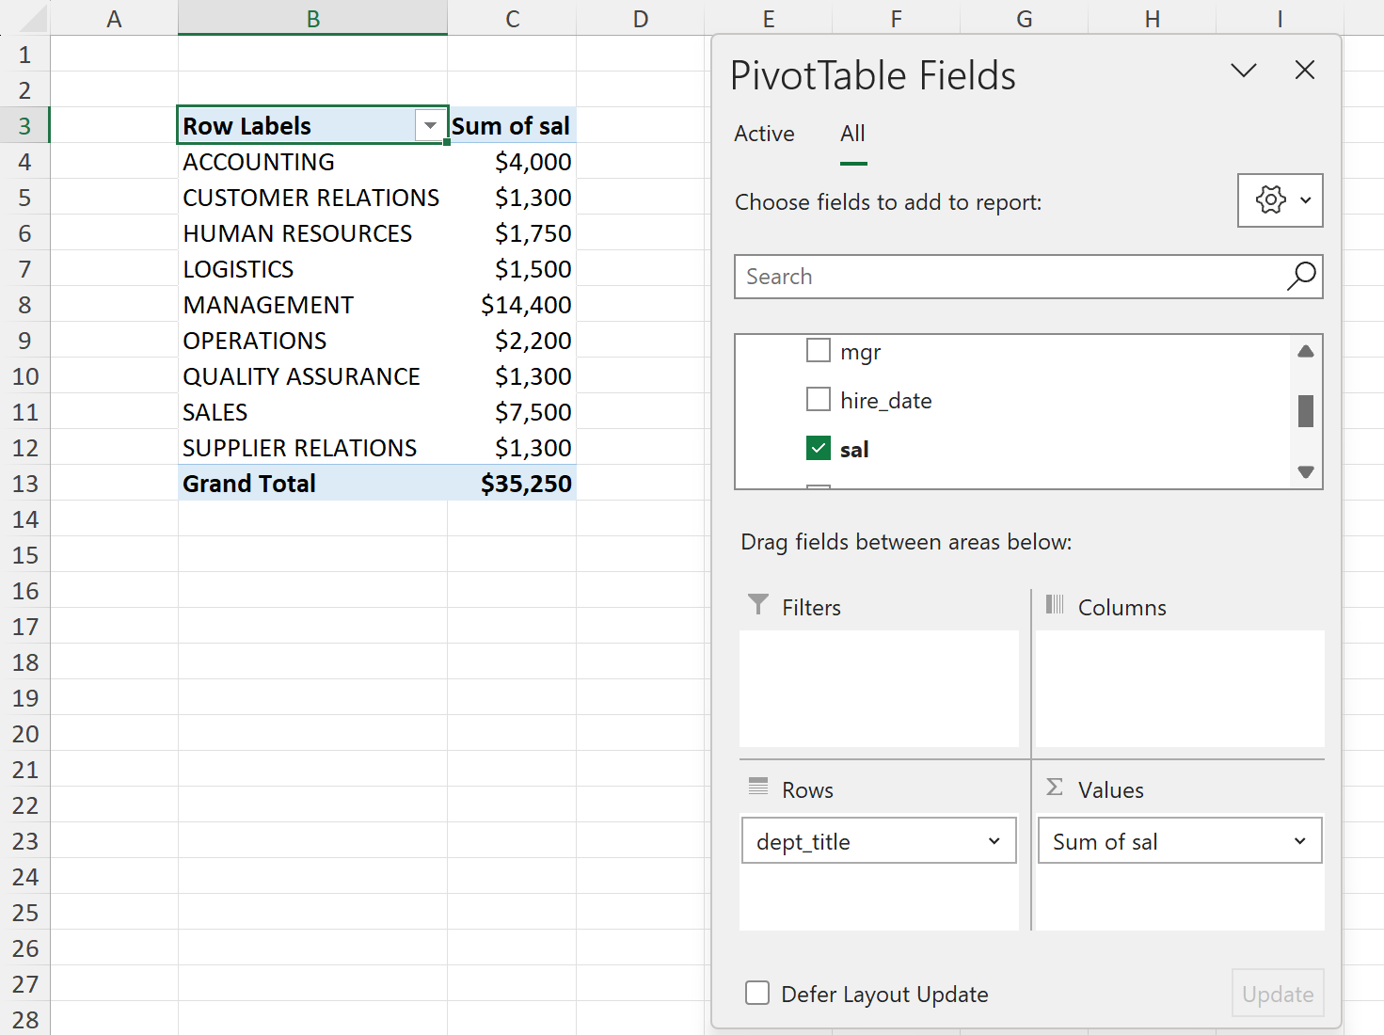The width and height of the screenshot is (1384, 1035).
Task: Enable the mgr field checkbox
Action: 818,350
